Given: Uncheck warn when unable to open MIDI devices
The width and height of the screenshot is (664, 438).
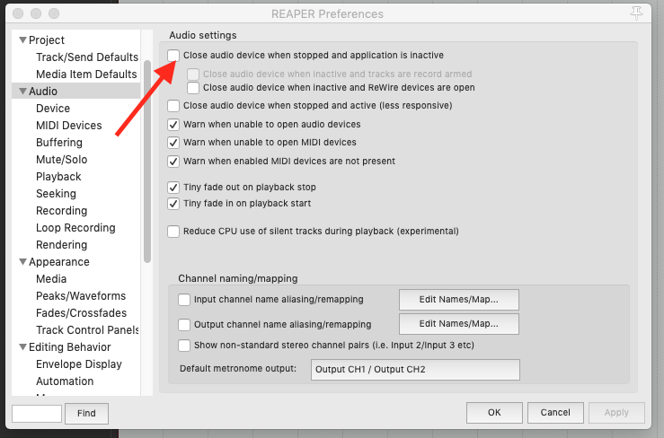Looking at the screenshot, I should tap(173, 143).
